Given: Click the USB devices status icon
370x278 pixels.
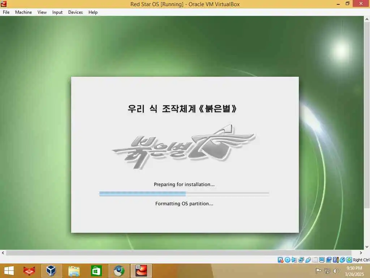Looking at the screenshot, I should coord(308,260).
